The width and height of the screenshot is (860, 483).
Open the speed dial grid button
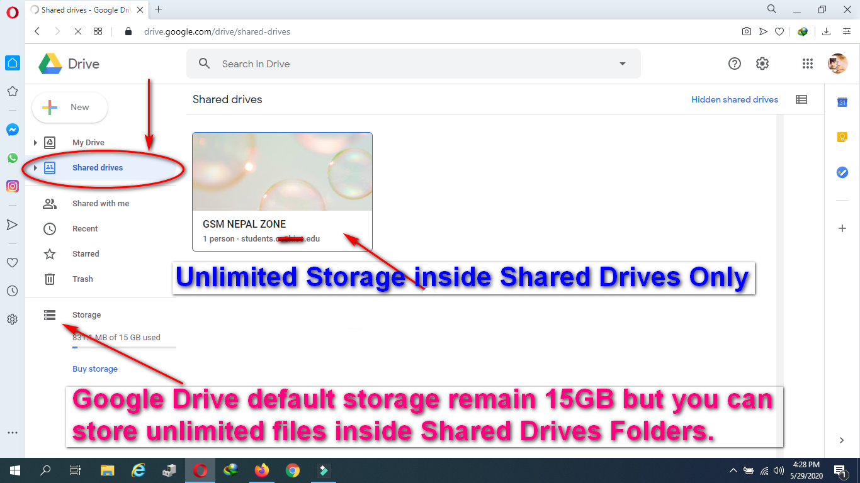coord(98,31)
